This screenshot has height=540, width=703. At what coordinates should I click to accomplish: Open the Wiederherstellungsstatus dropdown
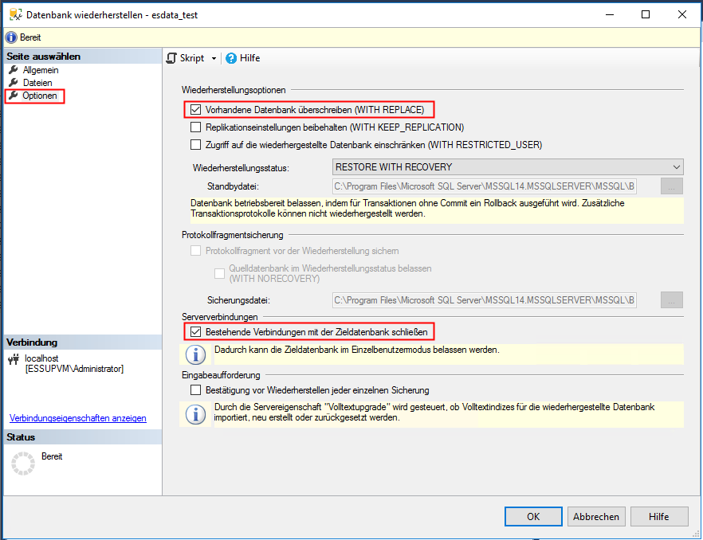click(507, 167)
